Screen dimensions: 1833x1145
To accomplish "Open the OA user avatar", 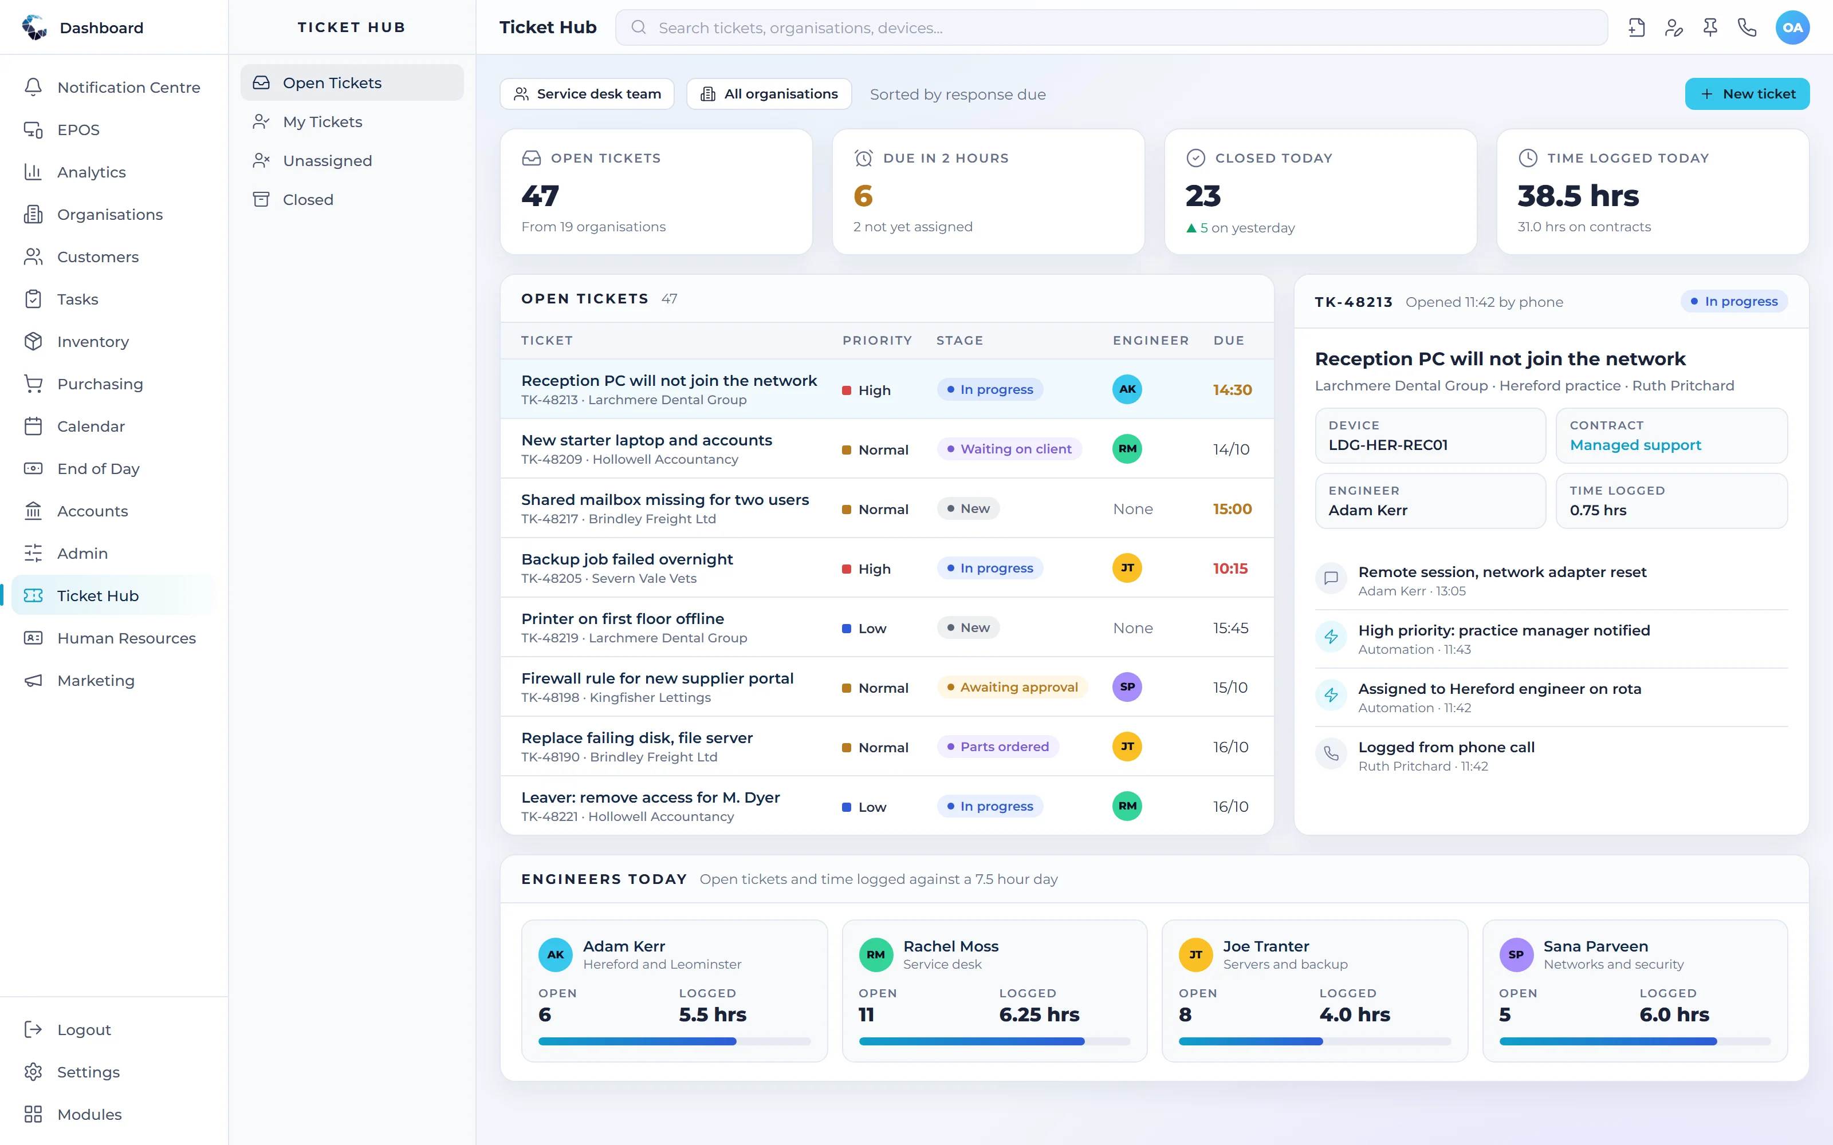I will point(1792,28).
